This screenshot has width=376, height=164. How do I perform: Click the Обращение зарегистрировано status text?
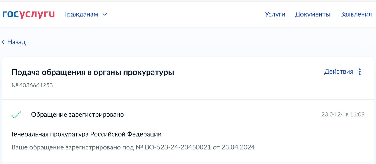(x=77, y=115)
